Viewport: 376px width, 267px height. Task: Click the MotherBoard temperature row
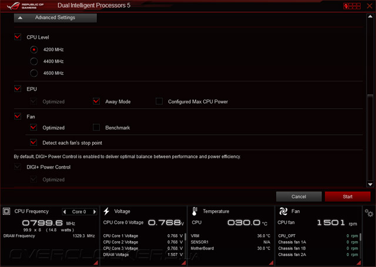coord(230,248)
